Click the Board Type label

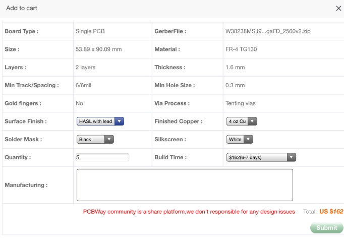pos(21,31)
